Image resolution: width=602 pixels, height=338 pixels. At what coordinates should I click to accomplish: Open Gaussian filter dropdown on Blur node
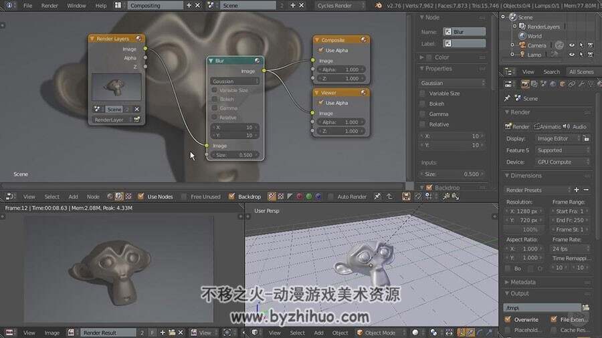235,81
